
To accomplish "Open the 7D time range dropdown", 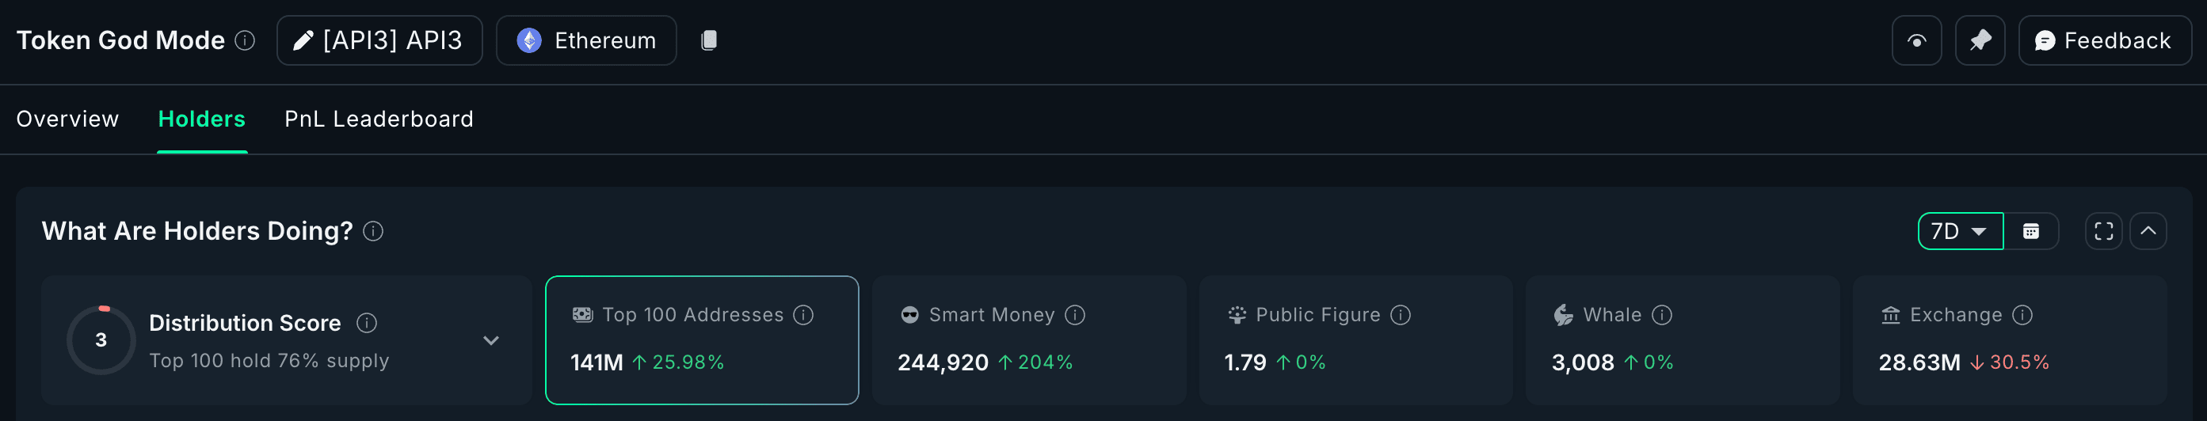I will 1961,231.
